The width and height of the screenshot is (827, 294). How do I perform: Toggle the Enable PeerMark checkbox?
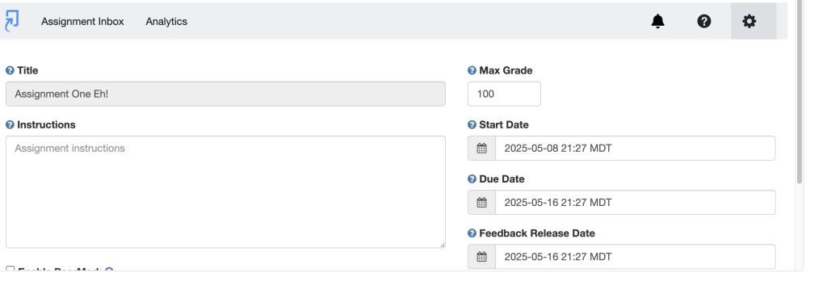pyautogui.click(x=10, y=269)
